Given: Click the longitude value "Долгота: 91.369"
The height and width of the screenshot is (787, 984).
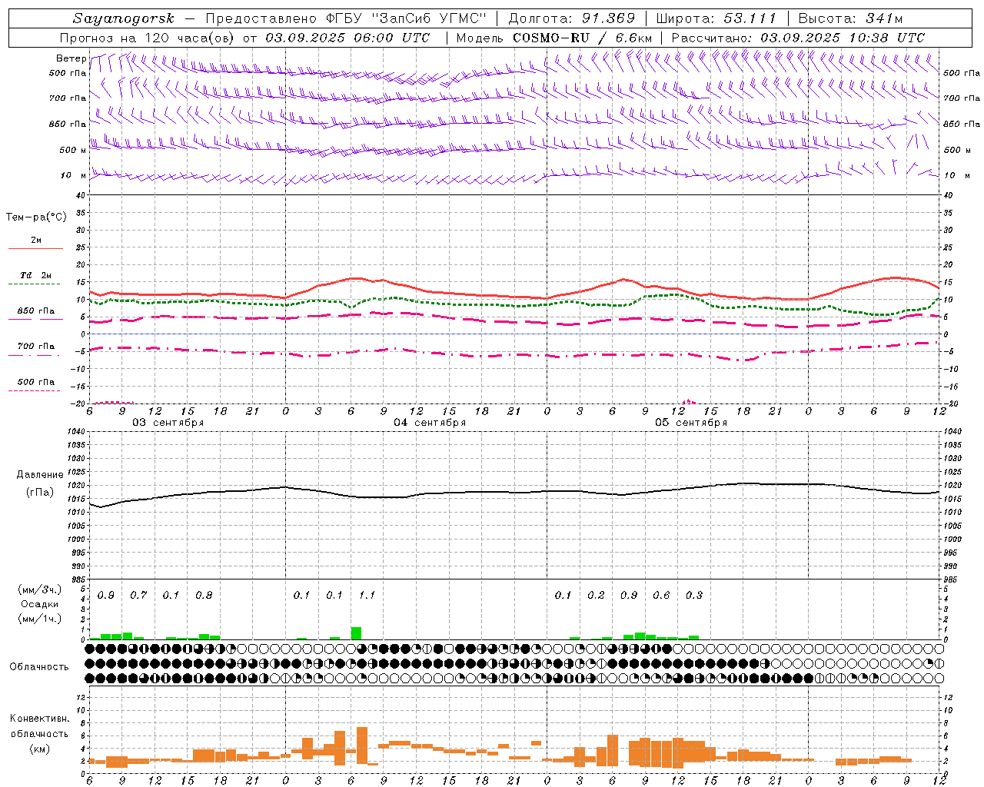Looking at the screenshot, I should (572, 18).
